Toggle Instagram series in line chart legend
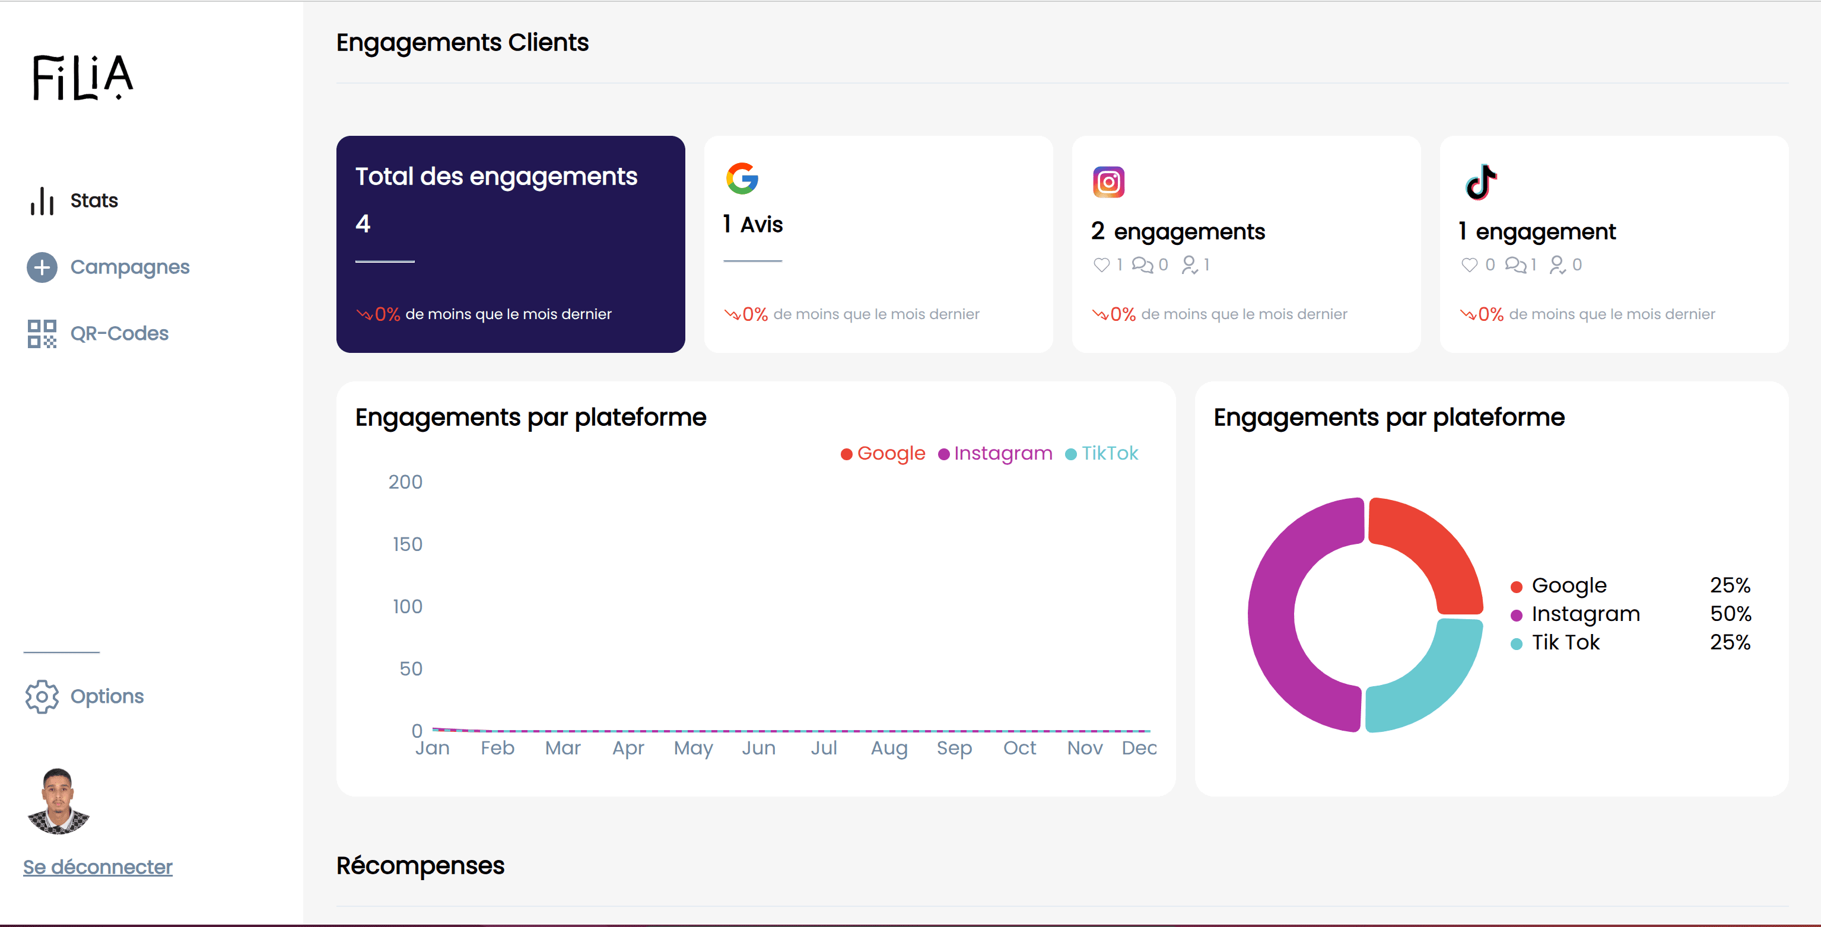The height and width of the screenshot is (927, 1821). (x=995, y=454)
